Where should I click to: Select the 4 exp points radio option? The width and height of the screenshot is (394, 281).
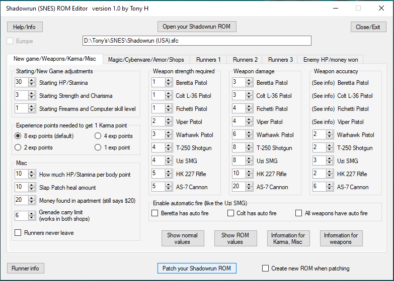[98, 136]
